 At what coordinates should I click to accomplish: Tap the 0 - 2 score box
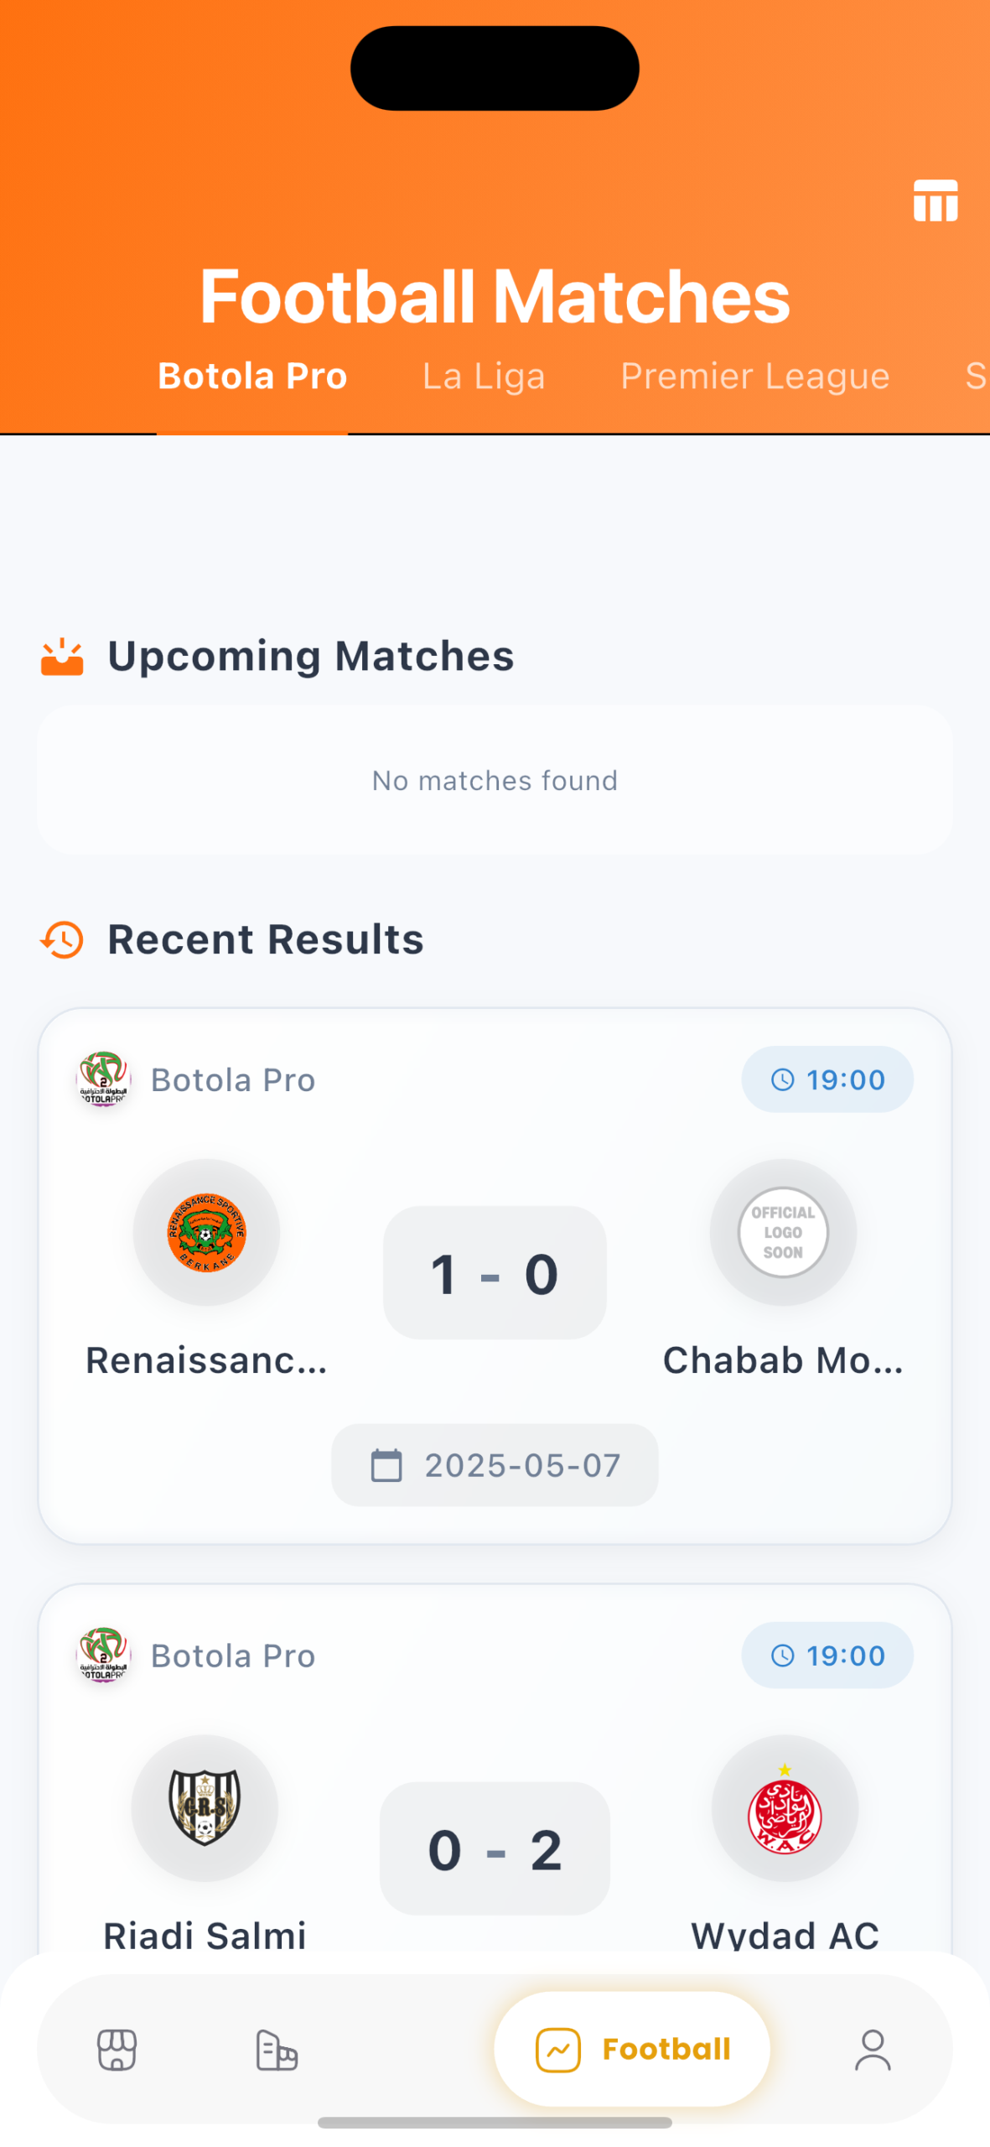coord(495,1848)
